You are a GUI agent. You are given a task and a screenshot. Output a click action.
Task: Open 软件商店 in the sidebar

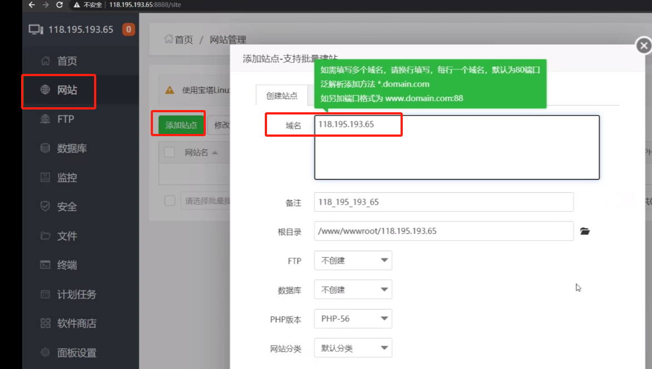[x=77, y=323]
